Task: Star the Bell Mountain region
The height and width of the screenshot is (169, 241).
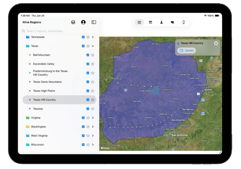Action: tap(93, 55)
